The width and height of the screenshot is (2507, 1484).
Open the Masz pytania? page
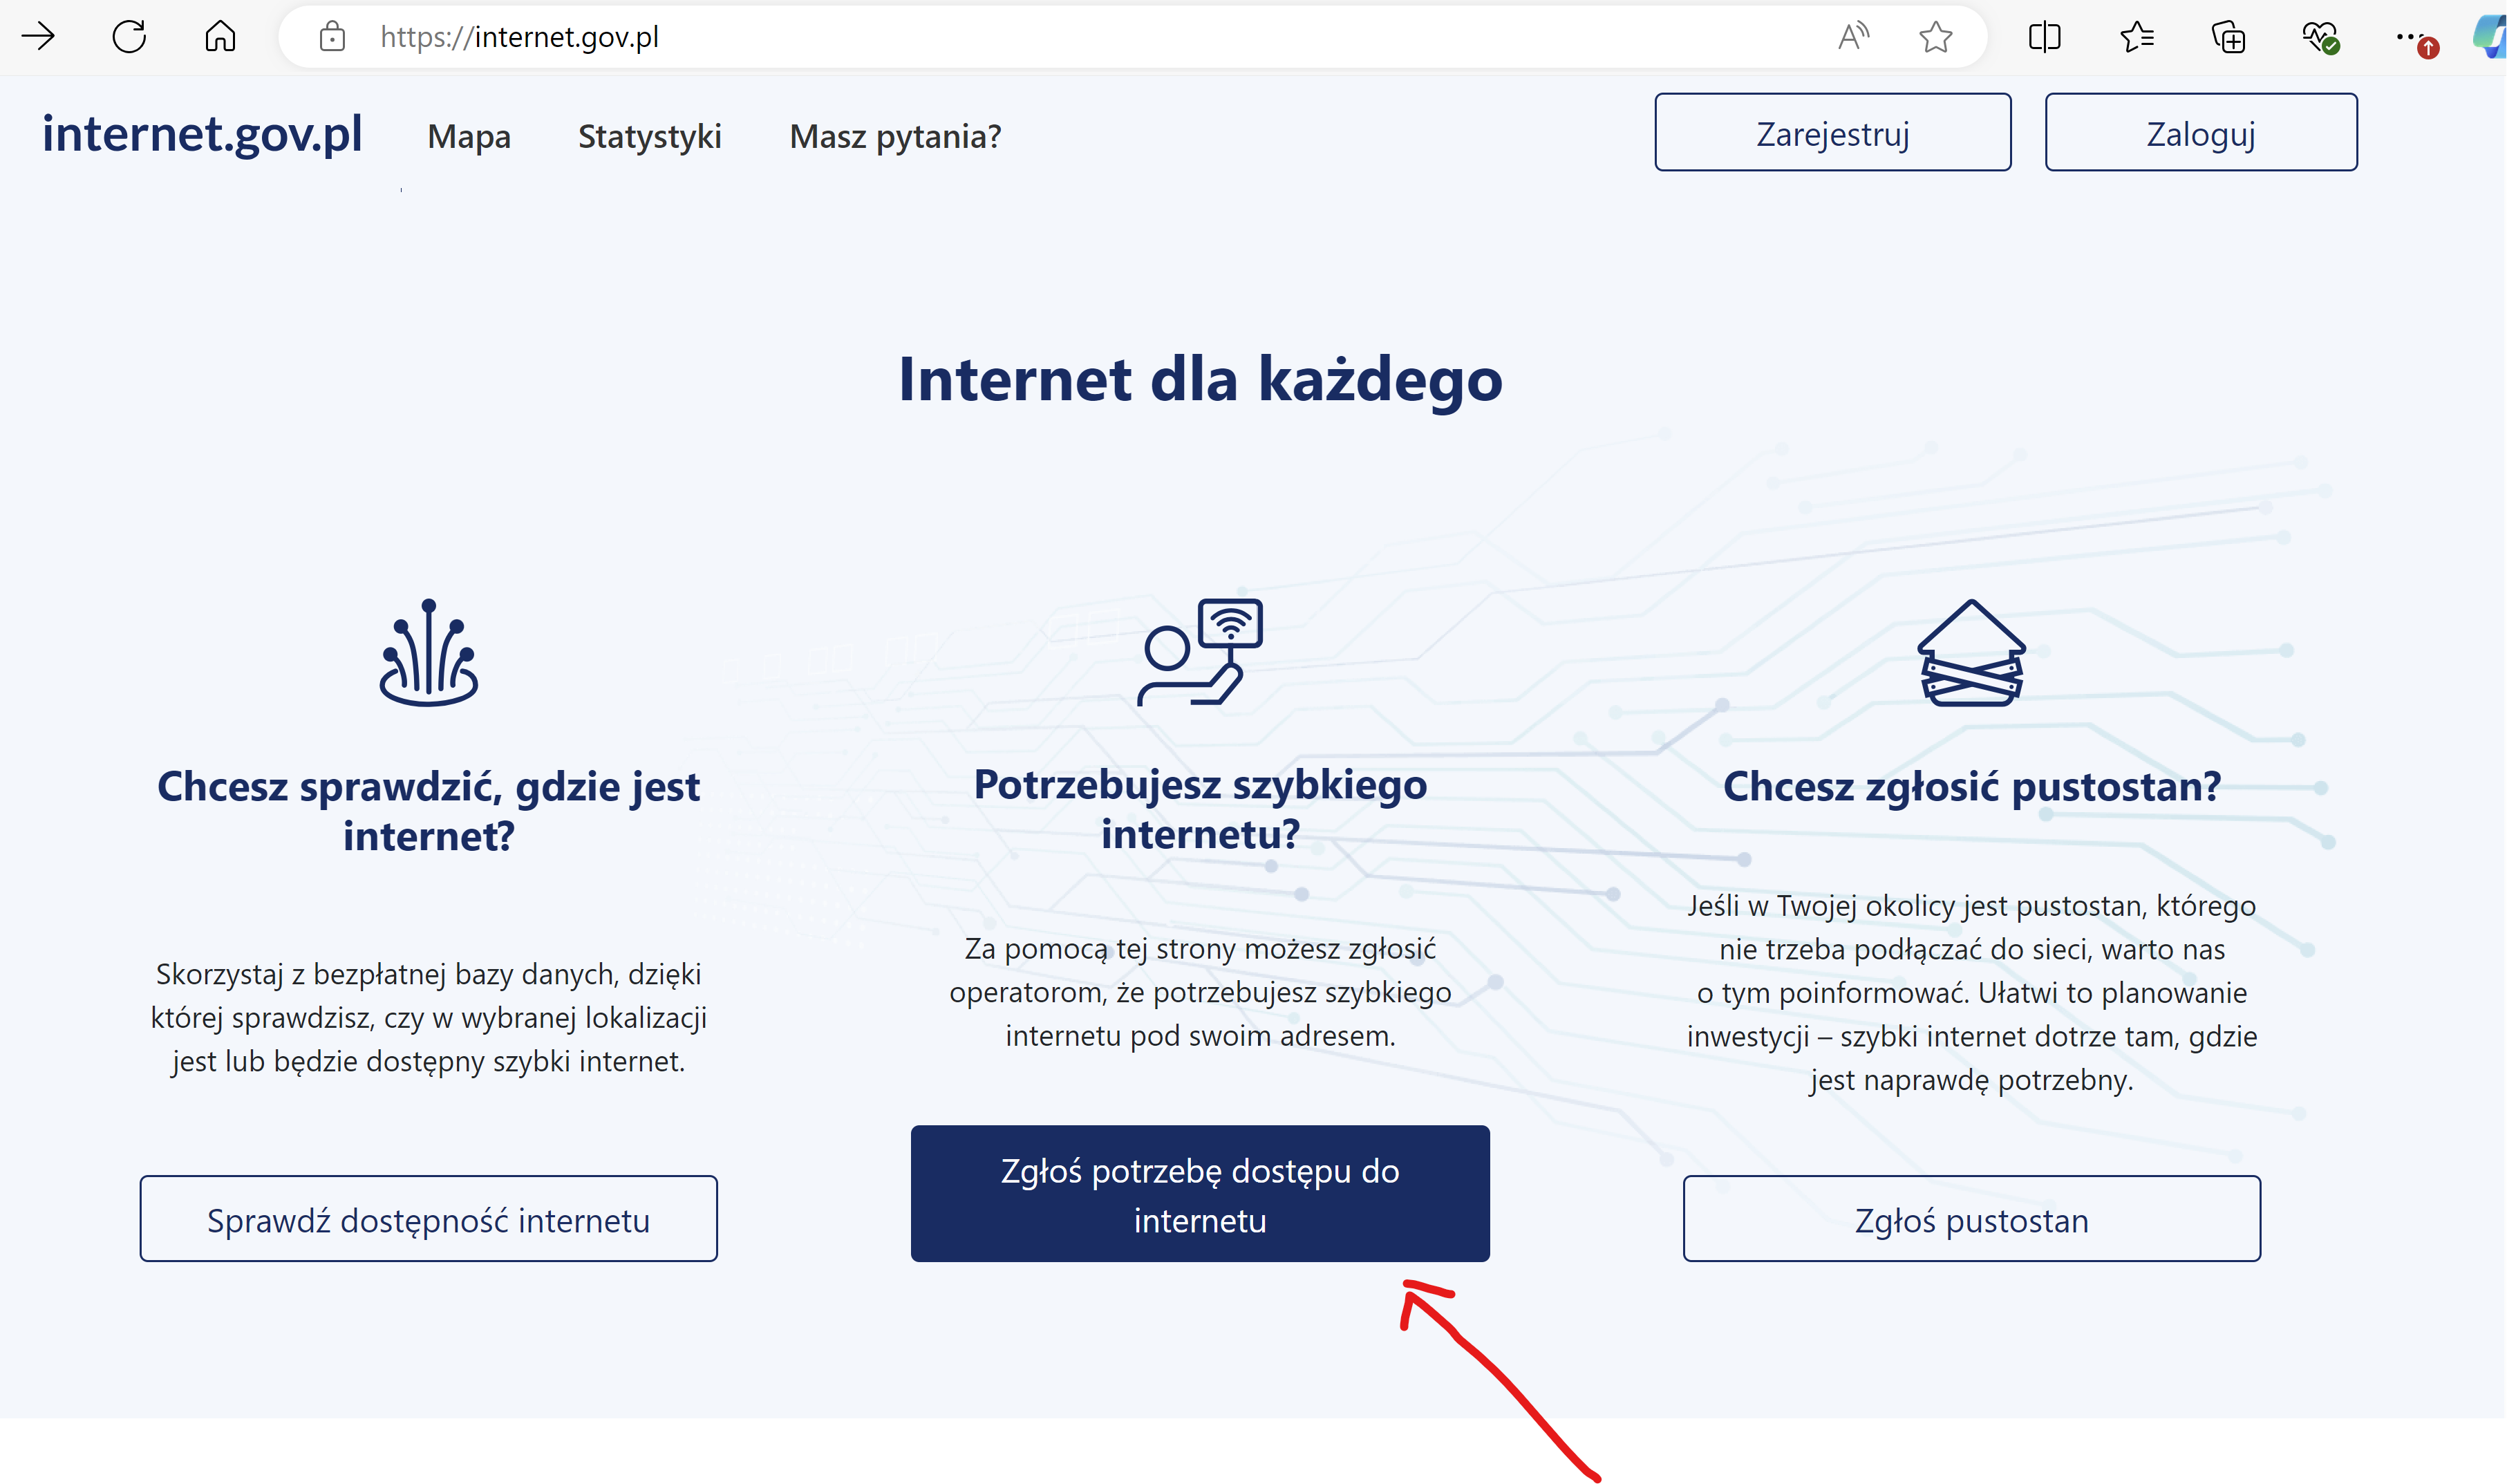coord(895,136)
